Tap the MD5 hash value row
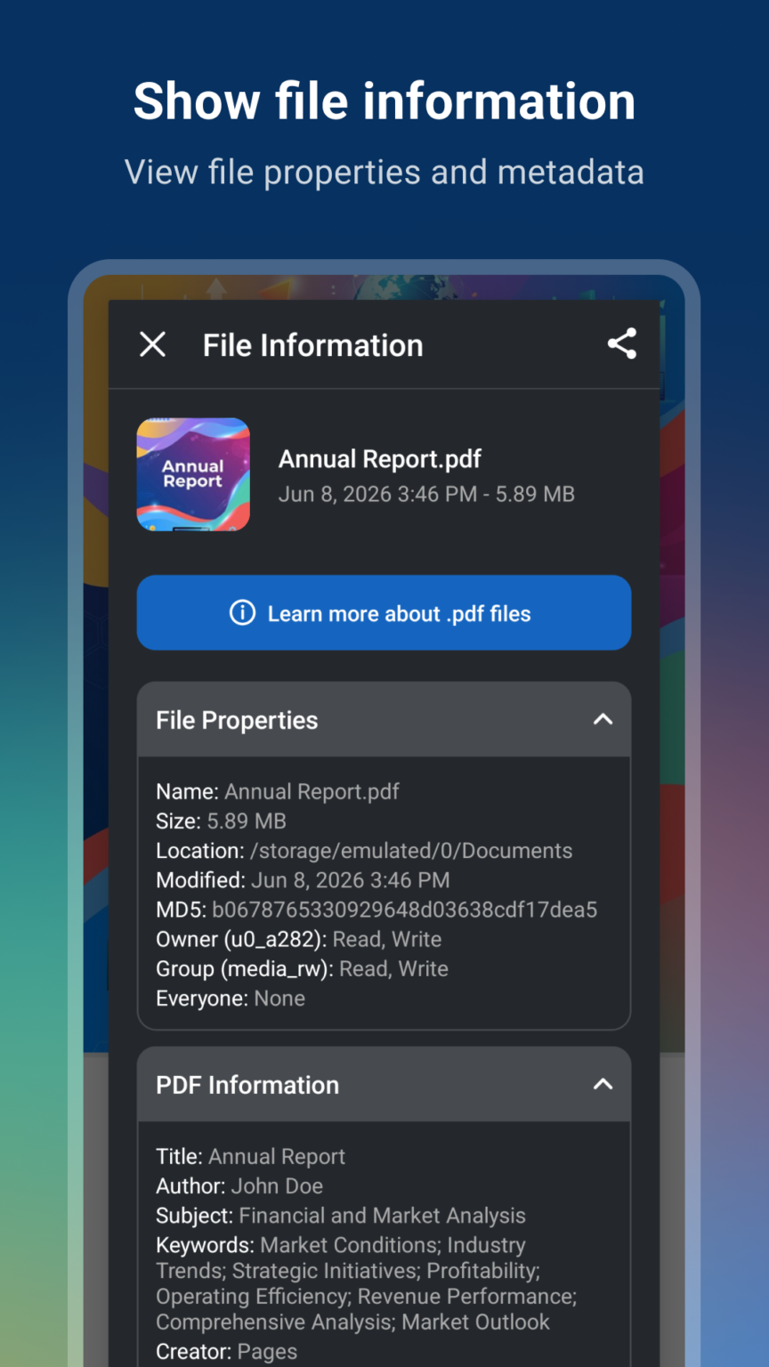 click(x=376, y=910)
